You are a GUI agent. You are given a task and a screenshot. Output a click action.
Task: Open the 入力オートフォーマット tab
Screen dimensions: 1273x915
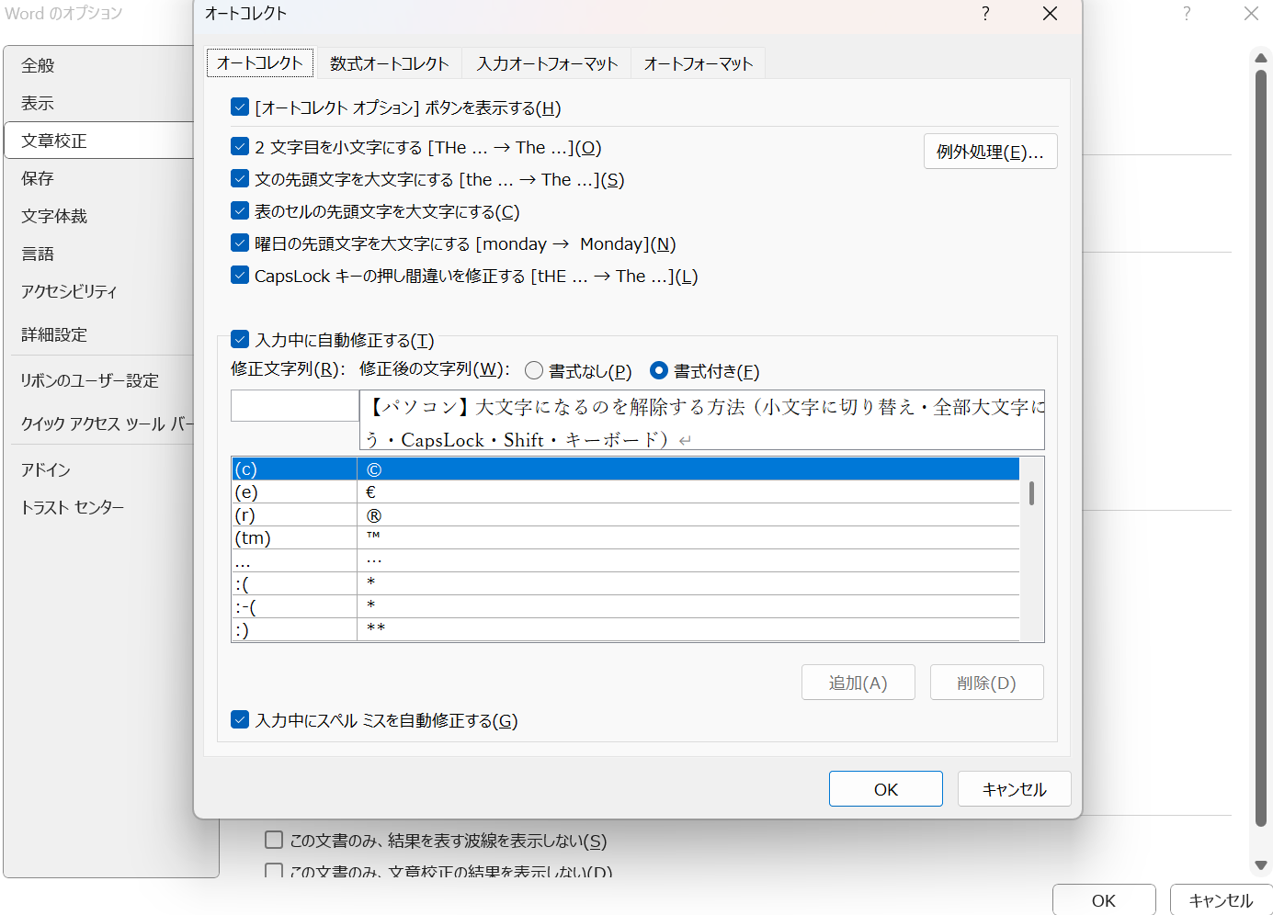(x=547, y=63)
